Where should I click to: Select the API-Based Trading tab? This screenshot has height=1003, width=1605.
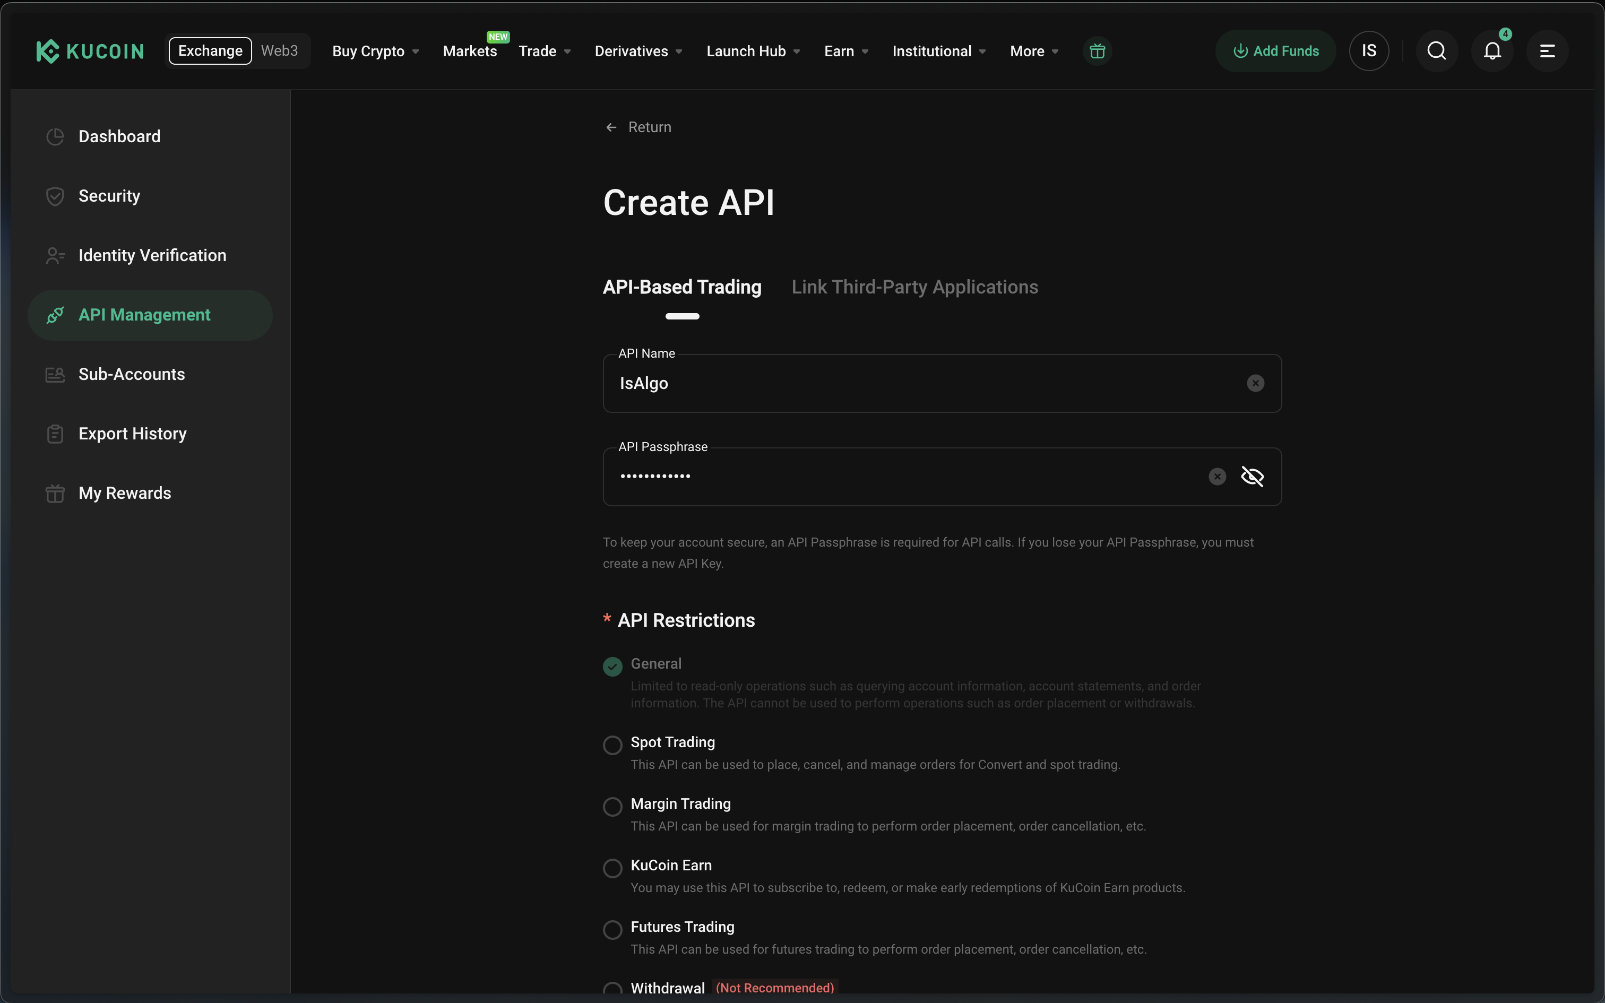(x=682, y=287)
